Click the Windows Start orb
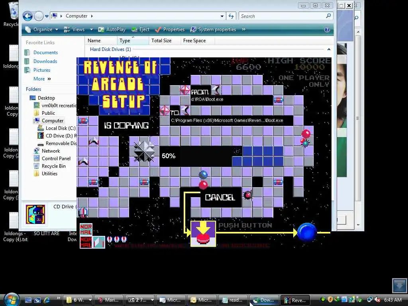This screenshot has width=408, height=306. tap(12, 300)
